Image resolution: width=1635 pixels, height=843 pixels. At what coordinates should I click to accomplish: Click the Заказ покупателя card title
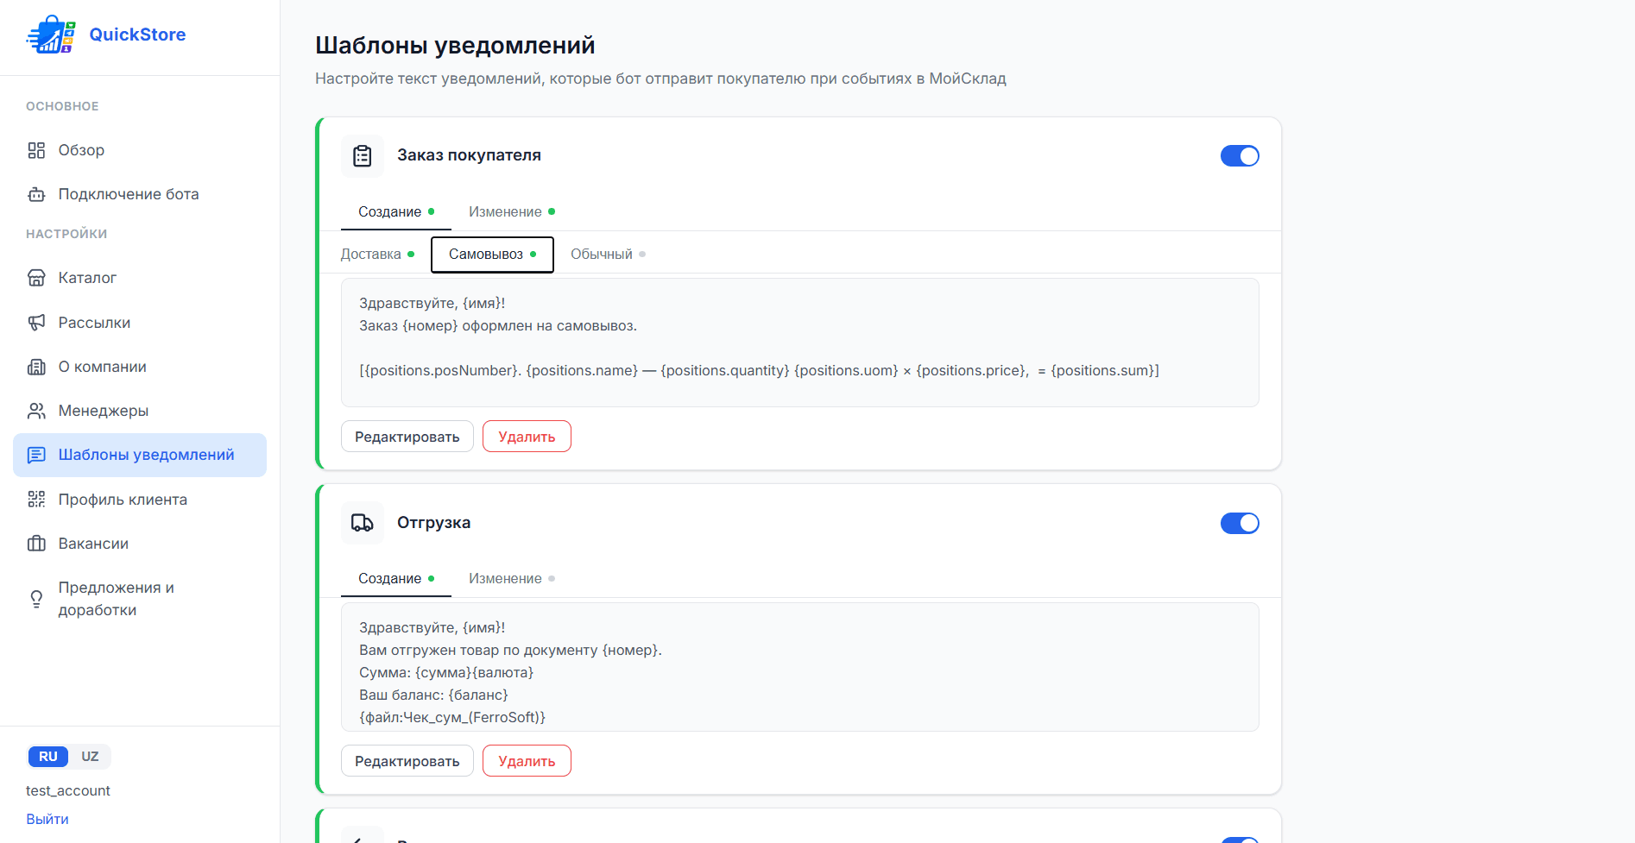click(x=469, y=155)
